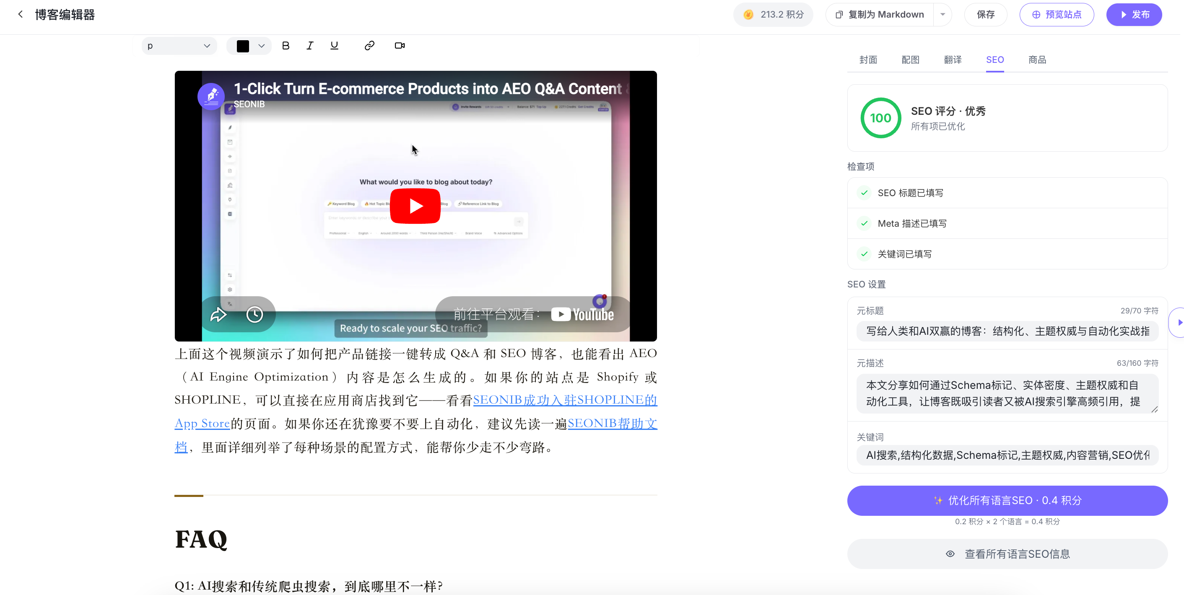Click the video title 1-Click Turn E-commerce Products
The width and height of the screenshot is (1184, 595).
[x=428, y=89]
